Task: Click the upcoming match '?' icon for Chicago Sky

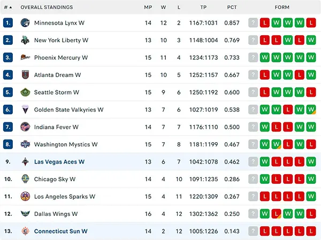Action: pyautogui.click(x=253, y=179)
